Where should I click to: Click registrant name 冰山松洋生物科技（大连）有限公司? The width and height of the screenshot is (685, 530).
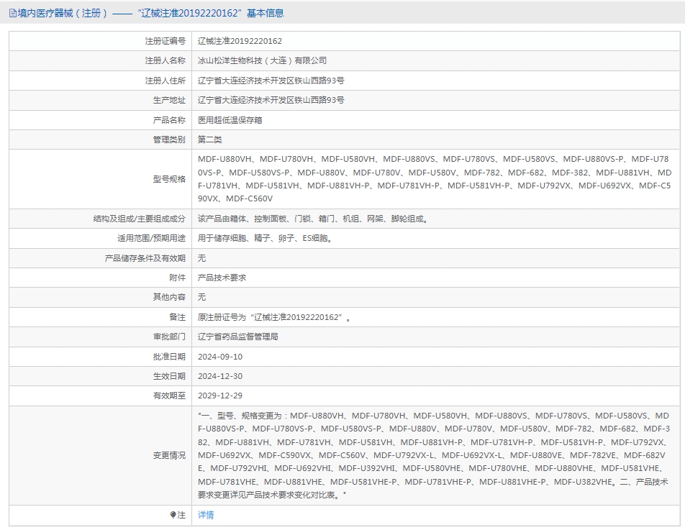coord(262,61)
